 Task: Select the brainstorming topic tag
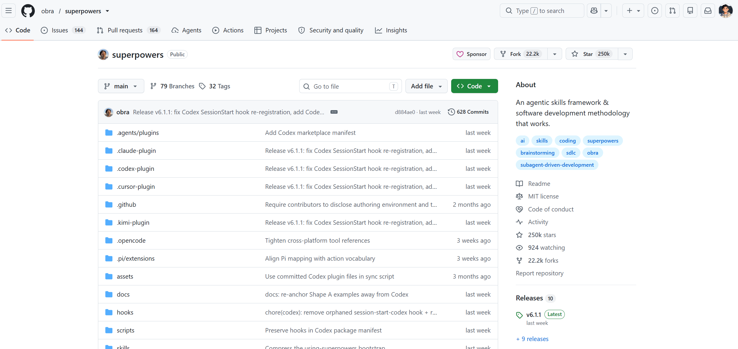pyautogui.click(x=537, y=153)
